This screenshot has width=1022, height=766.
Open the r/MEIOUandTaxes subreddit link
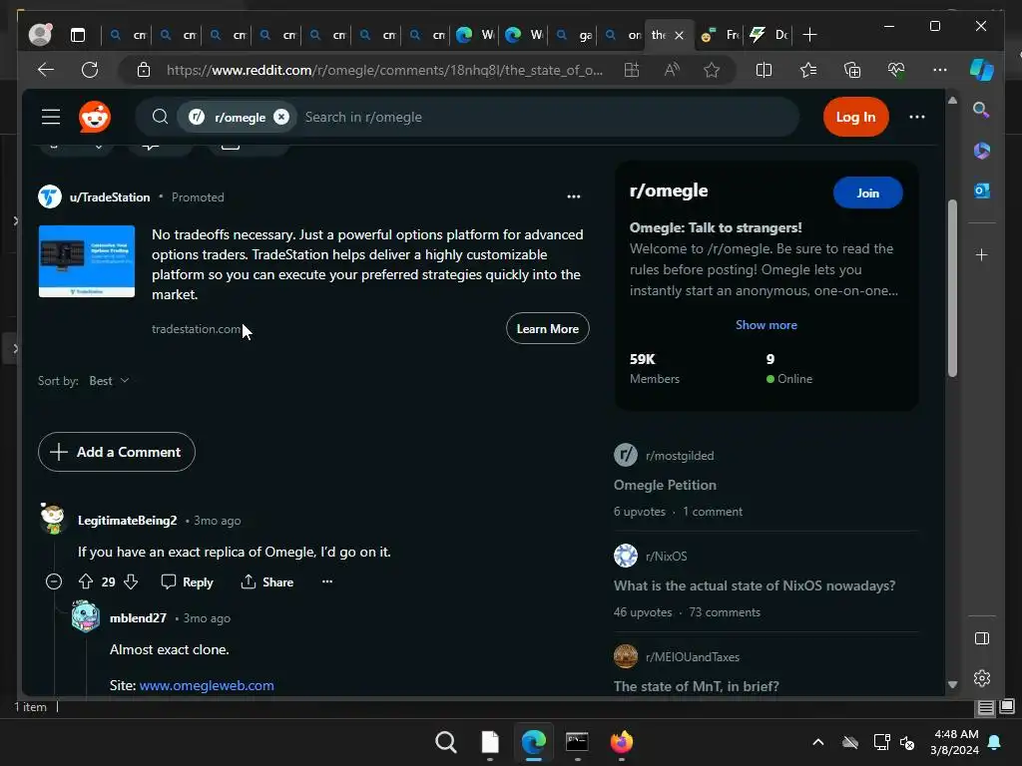click(x=693, y=656)
